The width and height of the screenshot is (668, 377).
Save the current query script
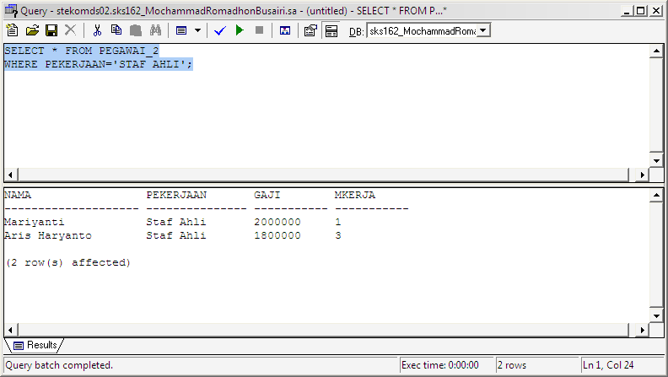51,30
